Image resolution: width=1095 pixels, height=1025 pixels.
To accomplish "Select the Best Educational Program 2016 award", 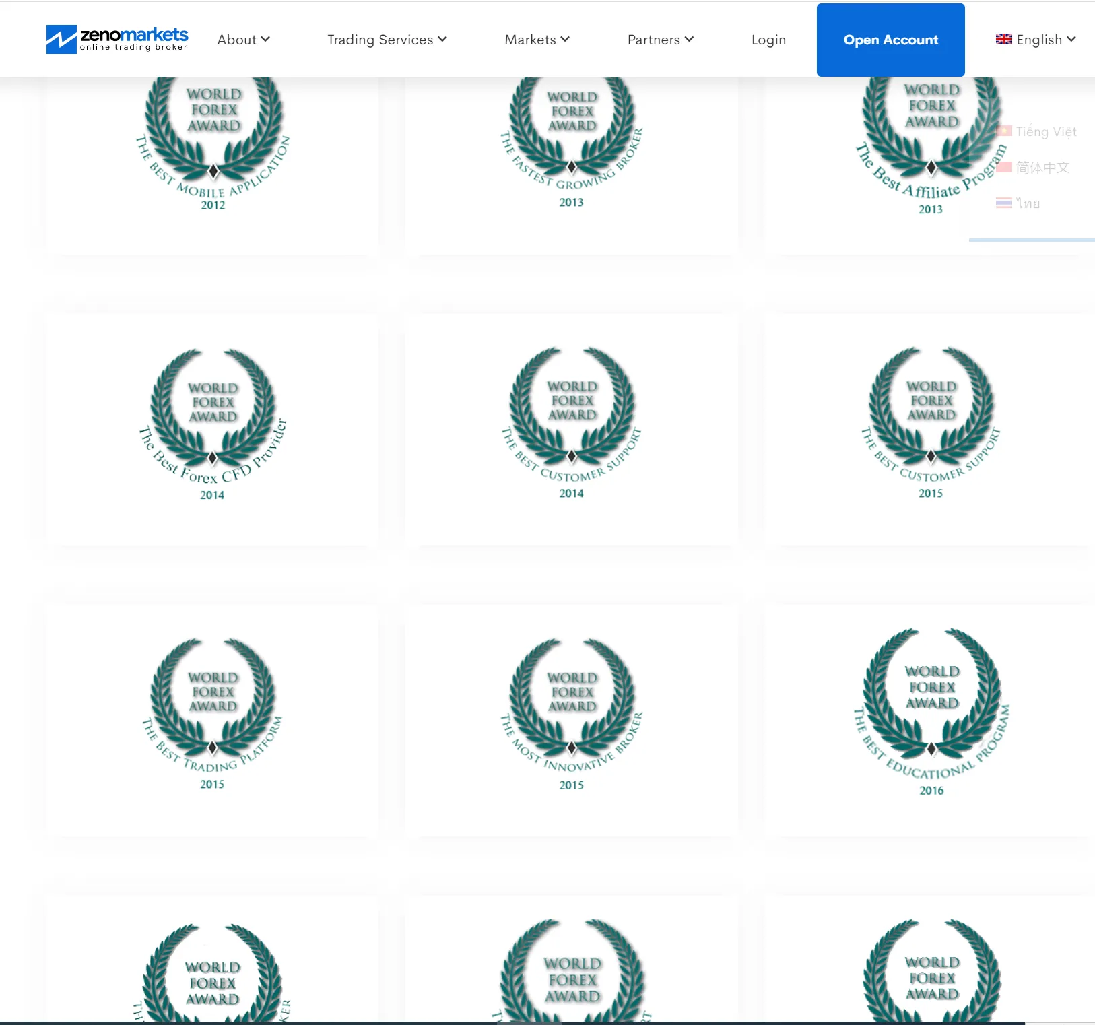I will tap(931, 713).
